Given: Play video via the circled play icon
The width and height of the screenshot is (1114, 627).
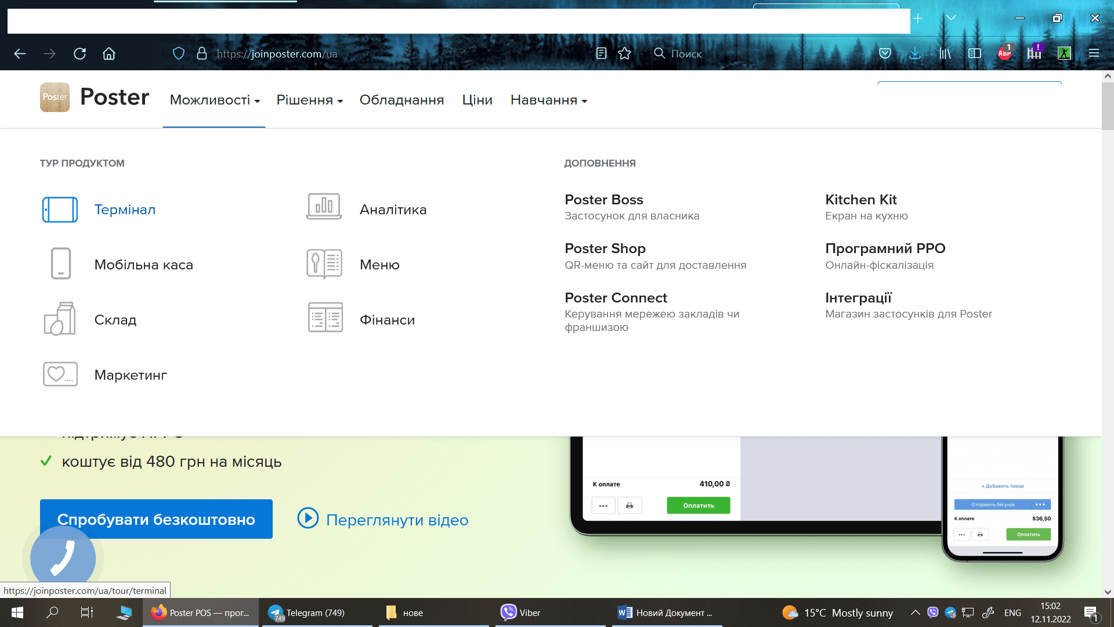Looking at the screenshot, I should [308, 518].
